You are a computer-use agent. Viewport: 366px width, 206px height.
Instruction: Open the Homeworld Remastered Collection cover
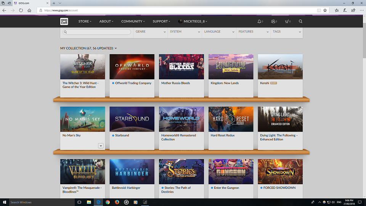(181, 119)
